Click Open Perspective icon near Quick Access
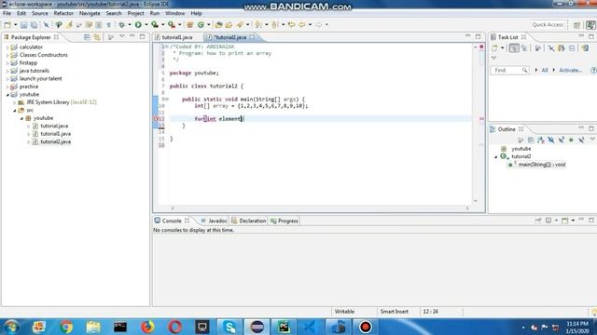 point(576,25)
